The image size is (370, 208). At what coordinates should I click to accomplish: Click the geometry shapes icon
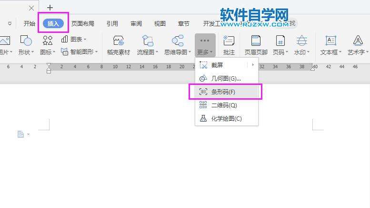(203, 78)
